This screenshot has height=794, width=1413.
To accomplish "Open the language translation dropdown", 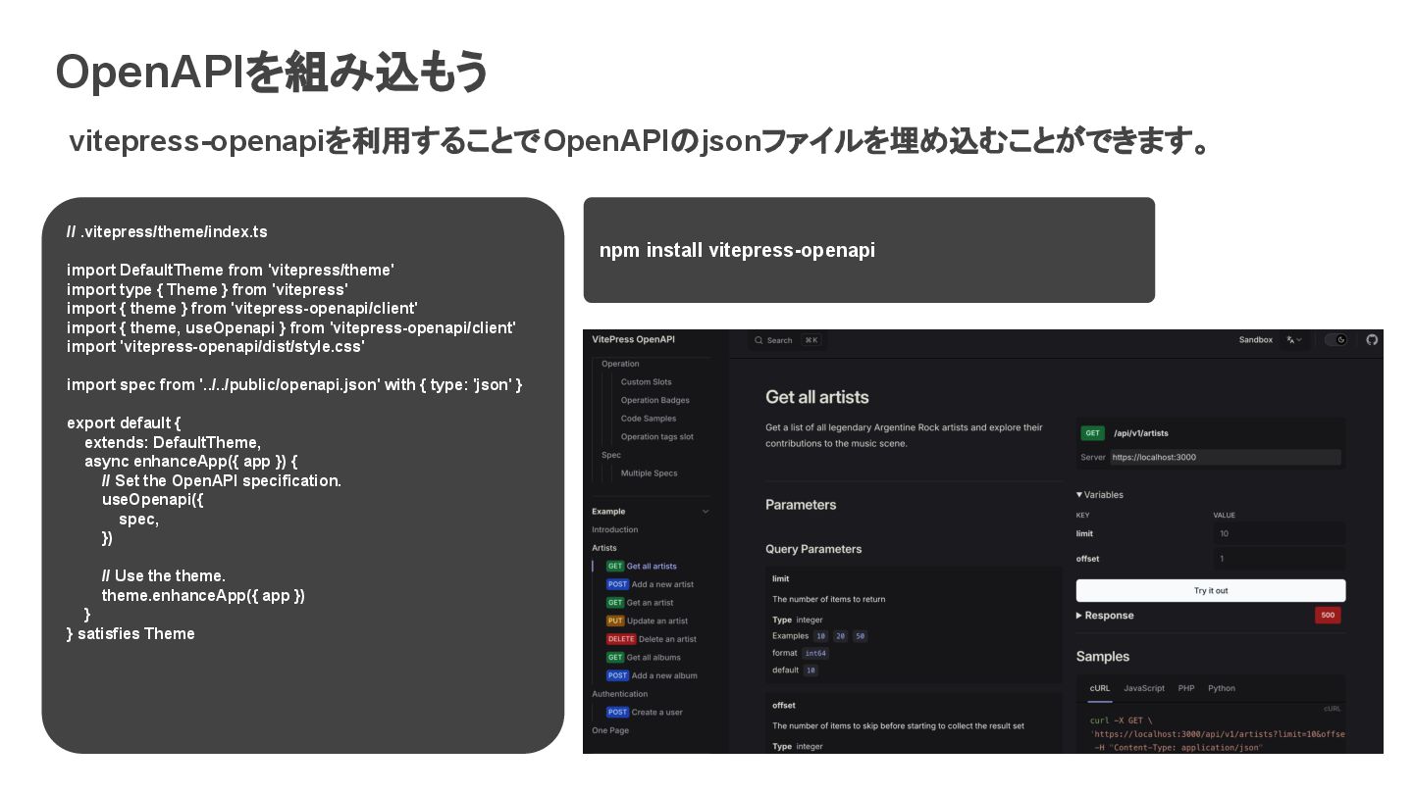I will coord(1294,340).
